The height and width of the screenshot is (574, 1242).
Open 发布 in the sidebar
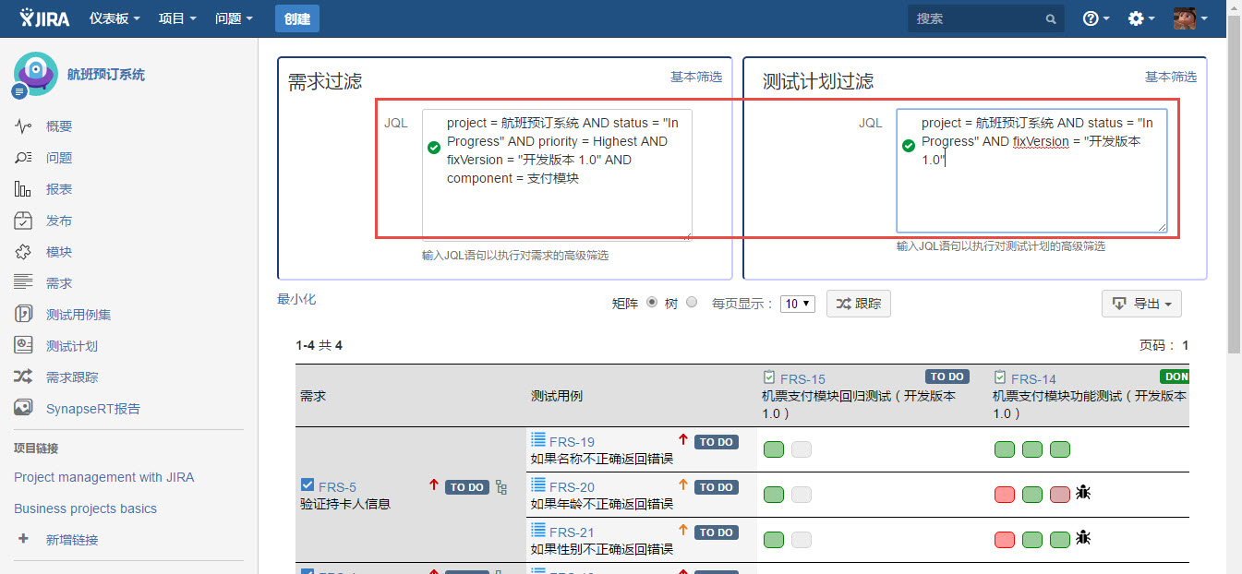[59, 221]
